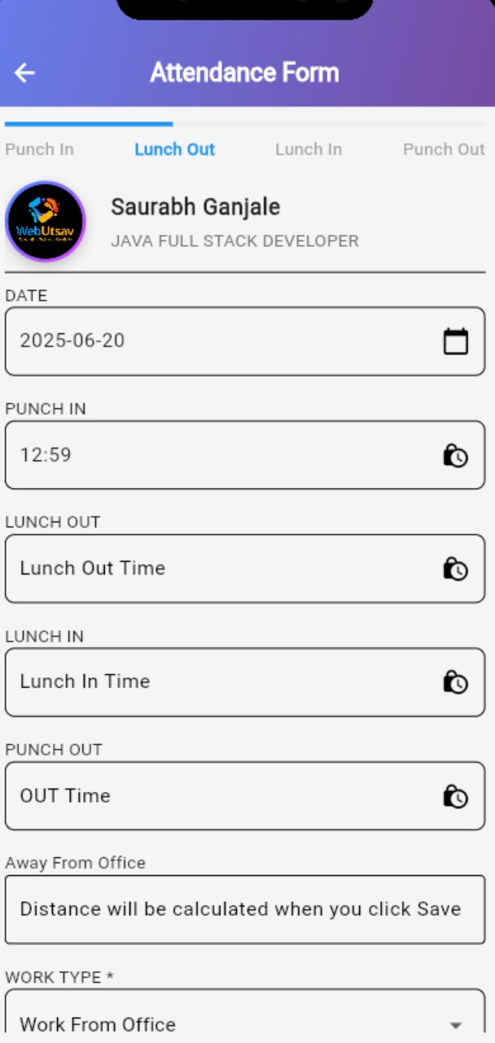Click the step progress bar
The width and height of the screenshot is (495, 1043).
click(x=244, y=124)
